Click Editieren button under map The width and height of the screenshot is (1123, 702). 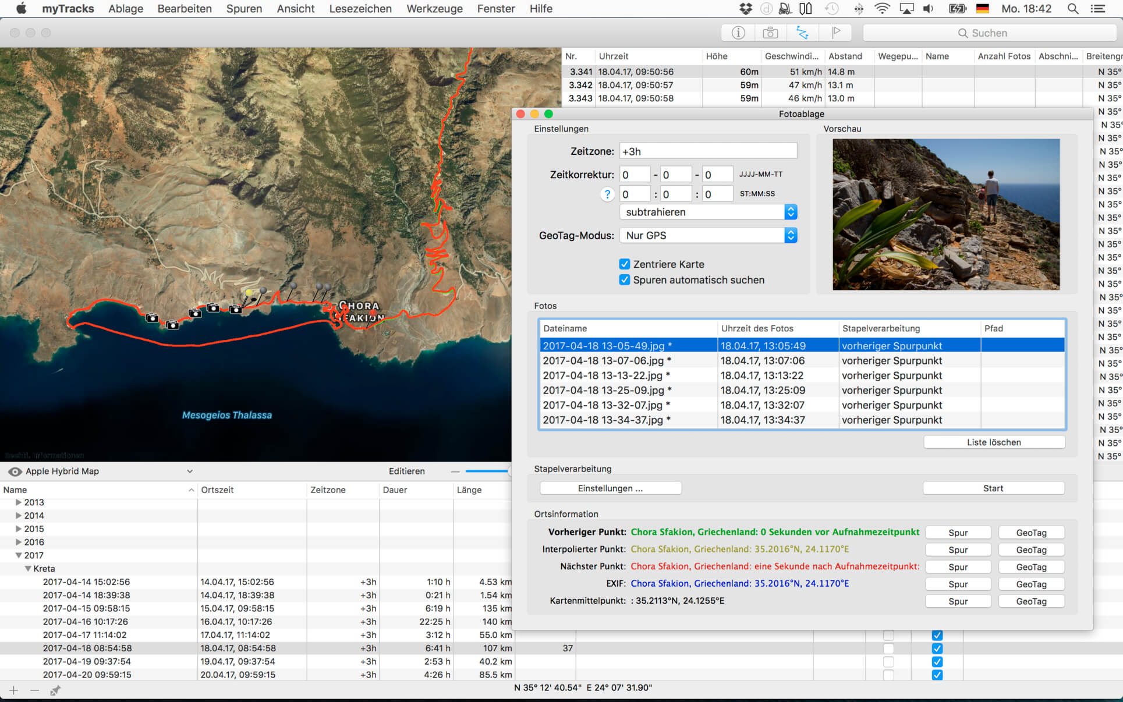point(406,471)
